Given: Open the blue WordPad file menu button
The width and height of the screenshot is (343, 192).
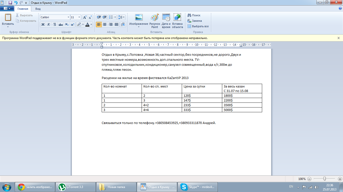Looking at the screenshot, I should click(7, 8).
